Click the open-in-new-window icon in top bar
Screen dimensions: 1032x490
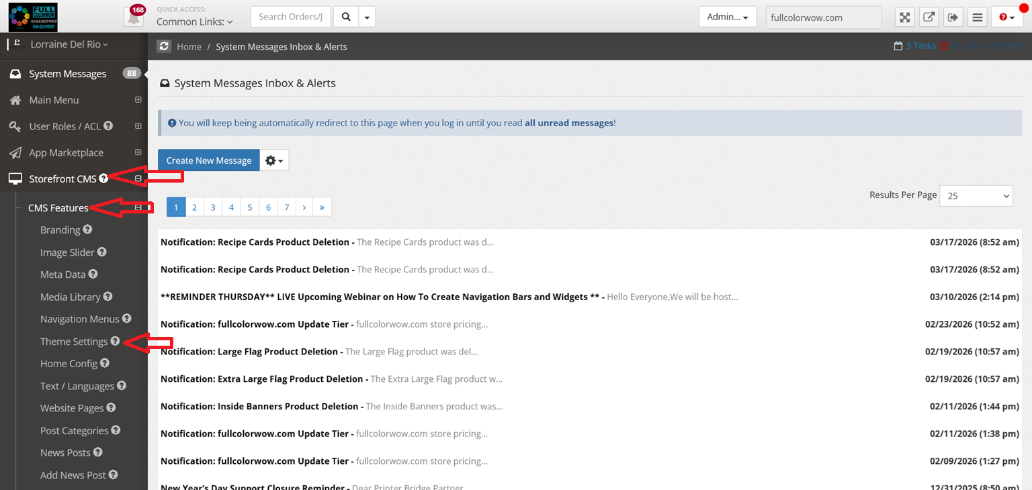click(929, 17)
